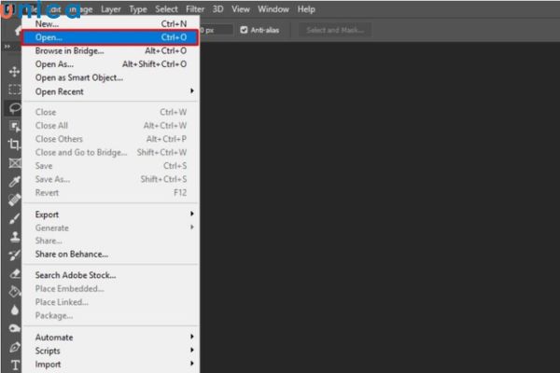Viewport: 560px width, 373px height.
Task: Open the Filter menu
Action: (195, 9)
